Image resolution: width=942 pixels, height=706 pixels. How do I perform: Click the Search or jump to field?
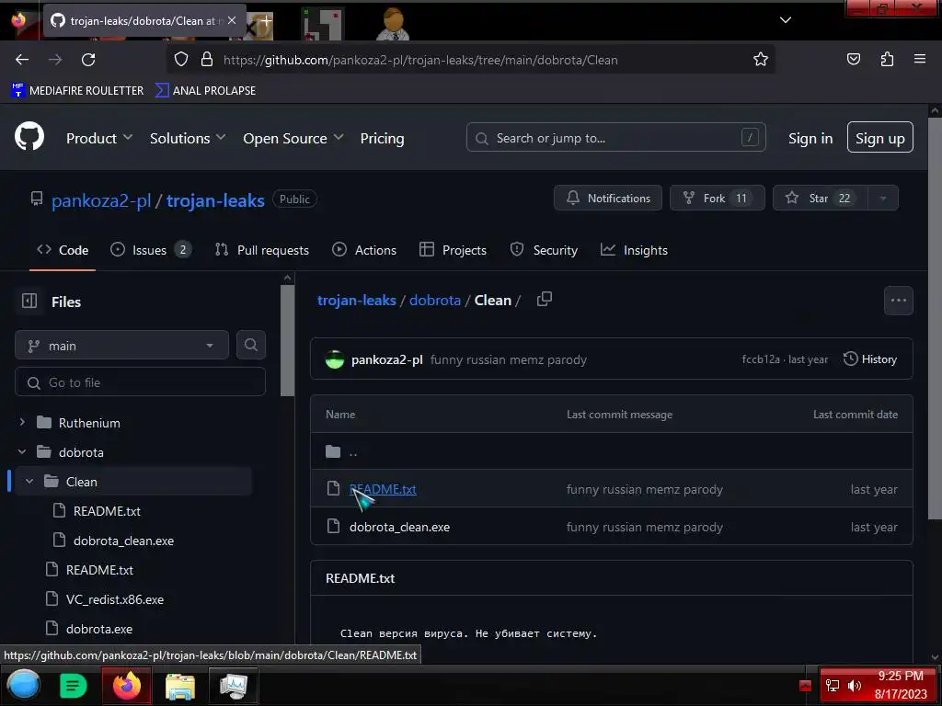click(x=615, y=138)
